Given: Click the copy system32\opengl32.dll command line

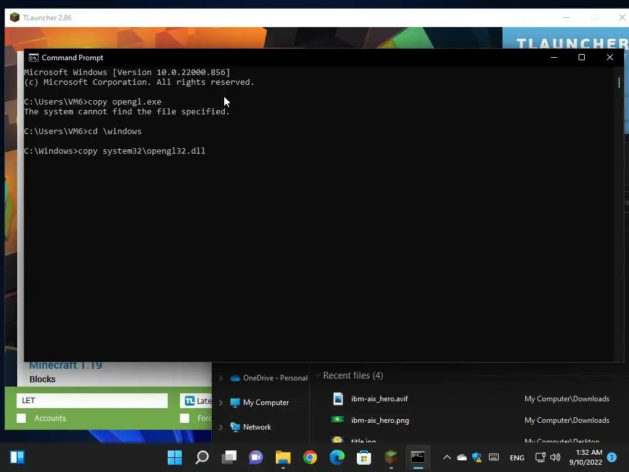Looking at the screenshot, I should pyautogui.click(x=115, y=151).
